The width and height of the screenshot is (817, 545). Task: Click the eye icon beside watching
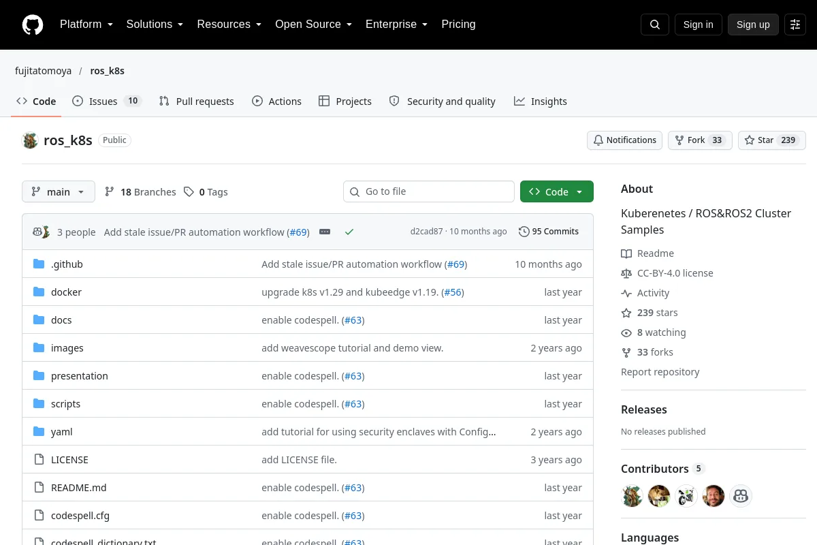tap(626, 332)
